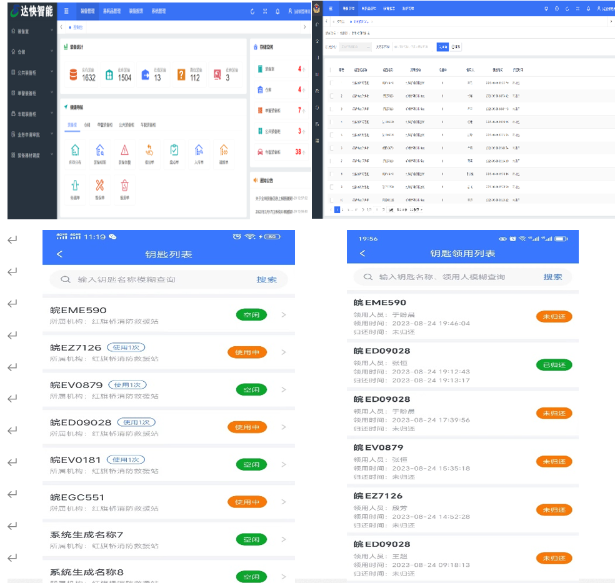Open the filter dropdown above the table
Image resolution: width=615 pixels, height=583 pixels.
356,47
